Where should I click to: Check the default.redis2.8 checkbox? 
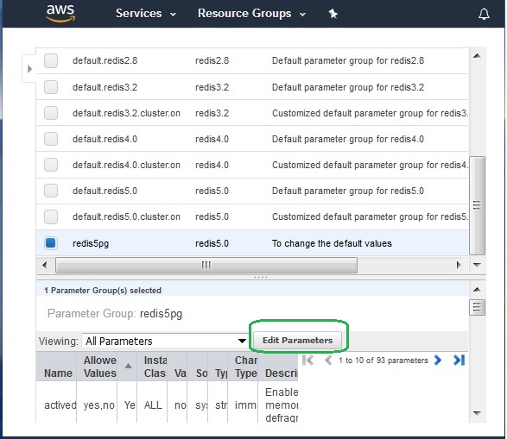pos(51,60)
